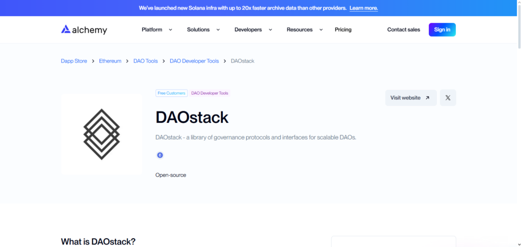Expand the Developers menu chevron
The image size is (522, 247).
point(270,30)
